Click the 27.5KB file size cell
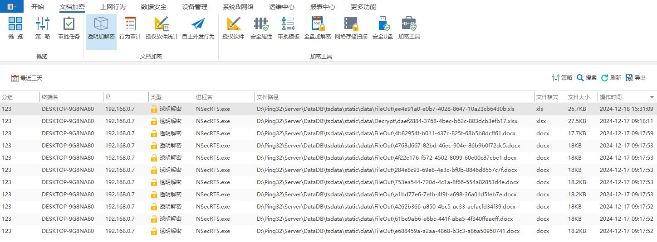 coord(577,121)
